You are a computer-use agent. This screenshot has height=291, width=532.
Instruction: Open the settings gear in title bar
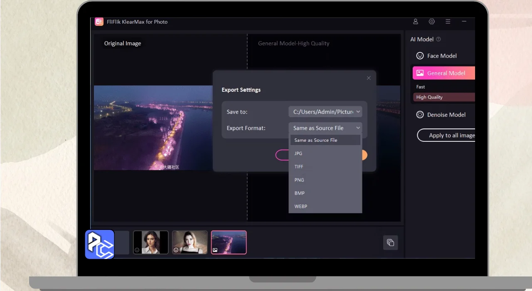(431, 22)
